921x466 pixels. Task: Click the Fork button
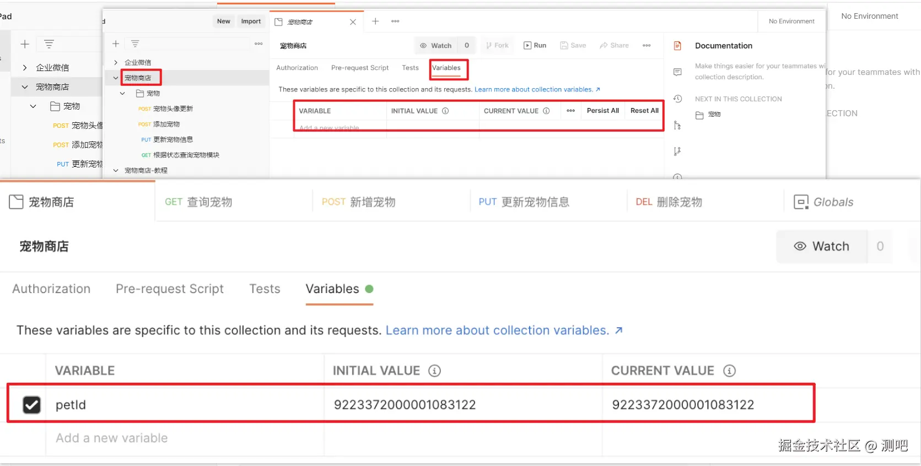click(x=497, y=46)
